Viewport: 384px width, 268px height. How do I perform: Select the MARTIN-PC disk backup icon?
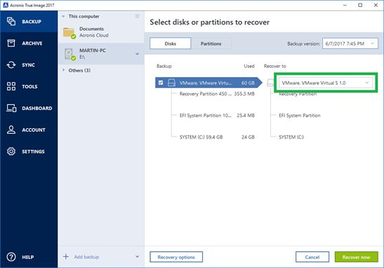[69, 54]
